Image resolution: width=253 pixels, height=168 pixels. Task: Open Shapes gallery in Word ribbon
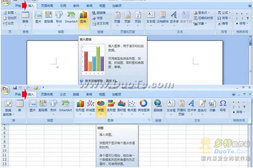pos(59,18)
